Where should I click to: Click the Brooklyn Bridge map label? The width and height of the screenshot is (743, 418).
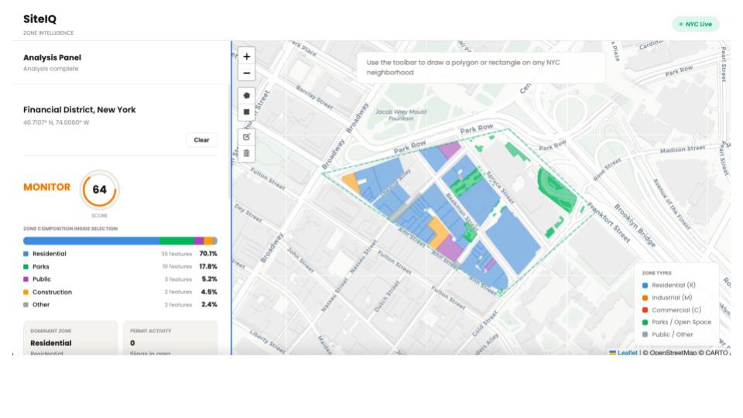tap(635, 225)
